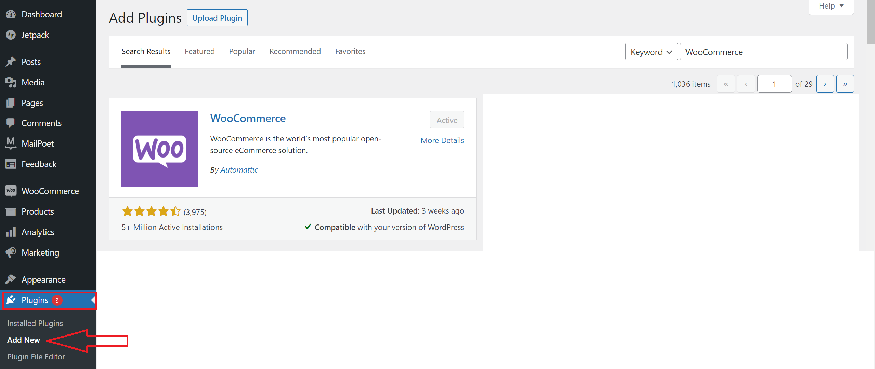Viewport: 875px width, 369px height.
Task: Click the "1,036 items" count text
Action: point(691,84)
